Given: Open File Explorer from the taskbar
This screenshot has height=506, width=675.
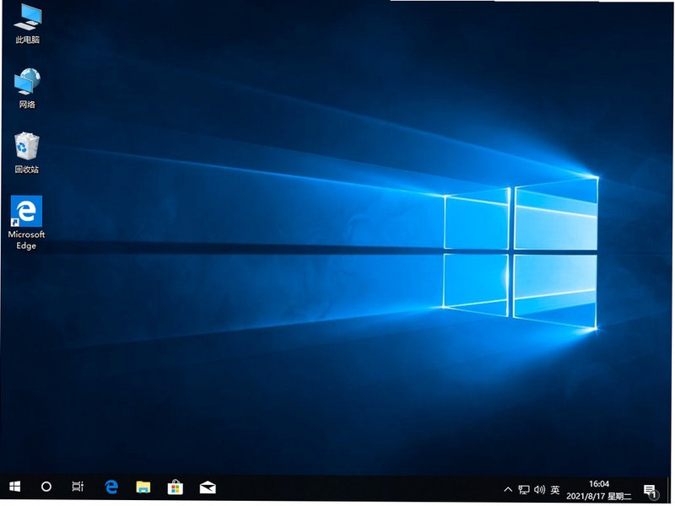Looking at the screenshot, I should pos(143,487).
